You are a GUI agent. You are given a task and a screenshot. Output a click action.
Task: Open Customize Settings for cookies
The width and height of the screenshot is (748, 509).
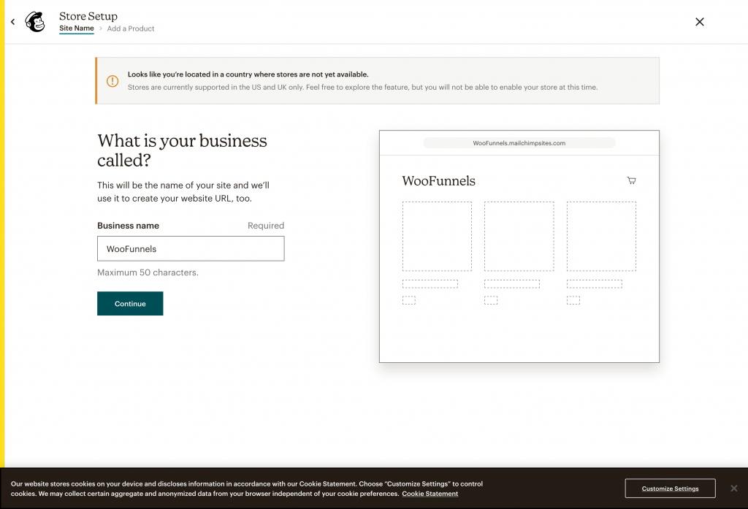coord(671,489)
